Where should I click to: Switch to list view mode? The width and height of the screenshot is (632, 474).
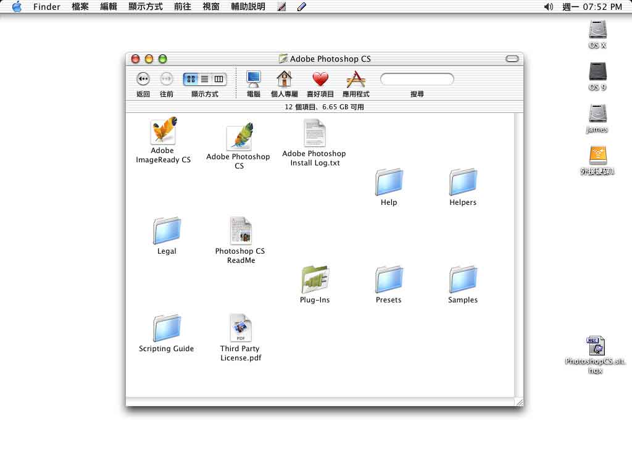(x=205, y=79)
